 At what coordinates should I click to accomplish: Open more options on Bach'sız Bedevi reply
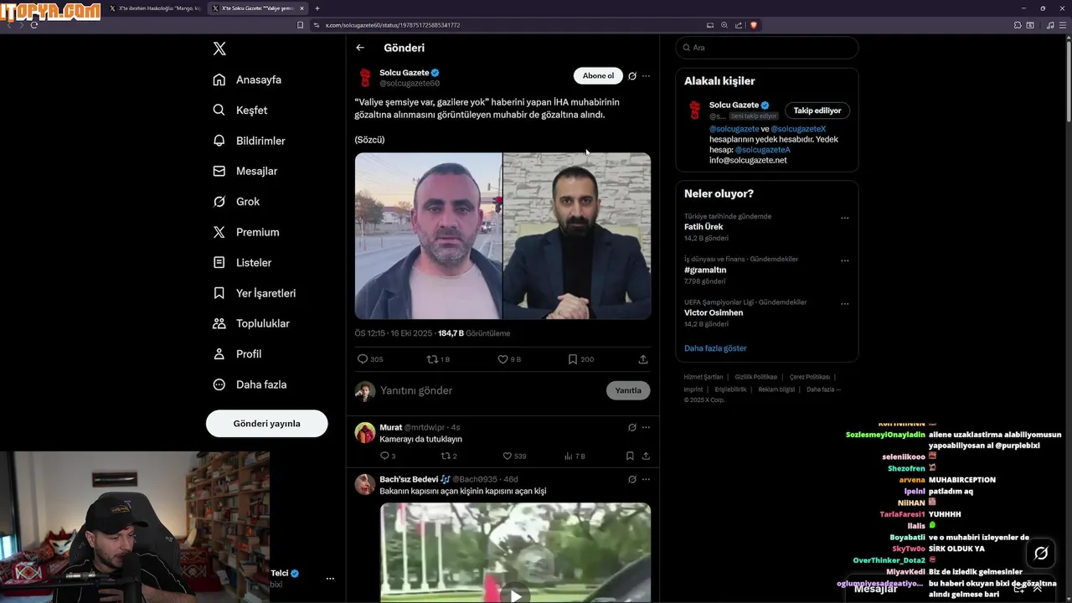646,479
